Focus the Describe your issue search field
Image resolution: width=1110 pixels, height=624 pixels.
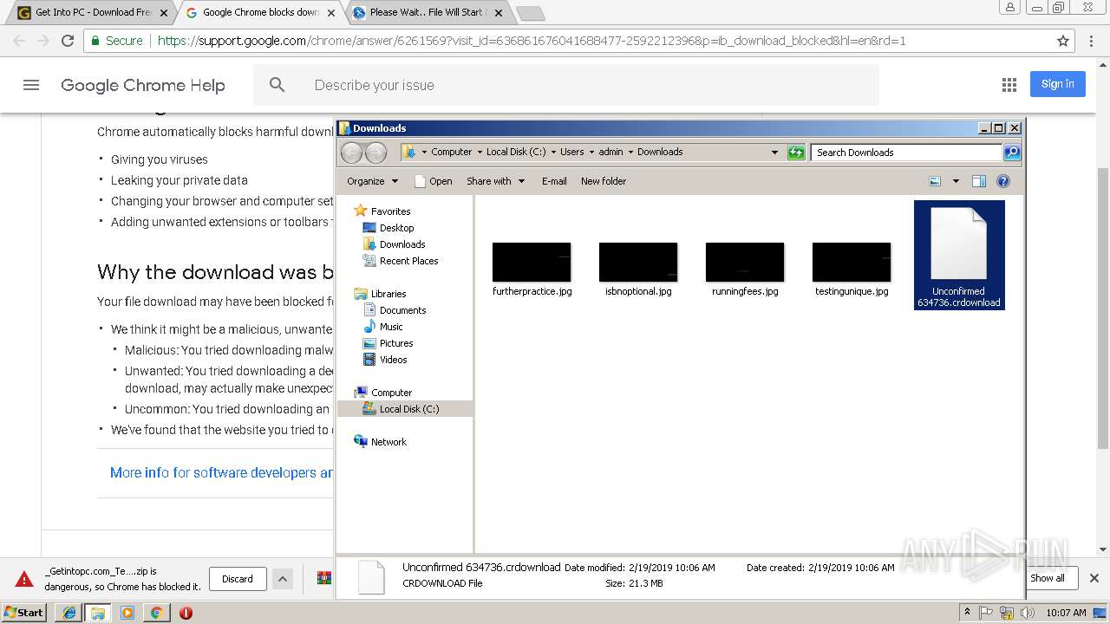click(x=566, y=85)
